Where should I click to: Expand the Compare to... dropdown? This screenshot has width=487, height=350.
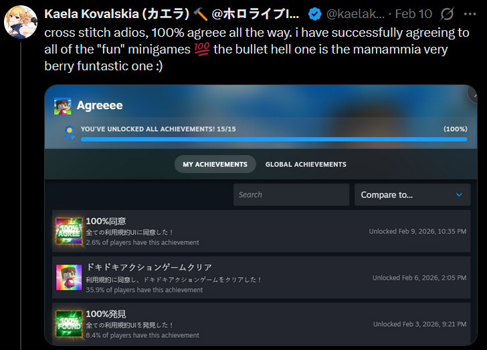click(413, 195)
